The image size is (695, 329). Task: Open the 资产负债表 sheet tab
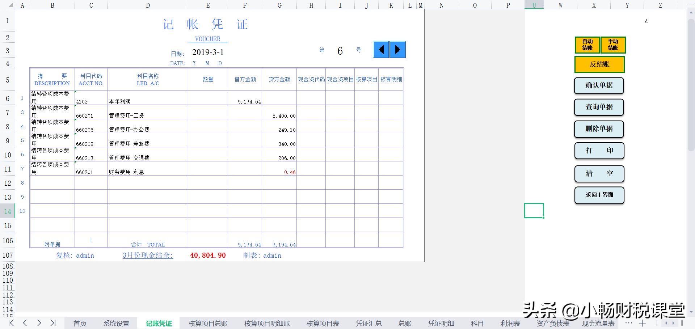(x=553, y=323)
